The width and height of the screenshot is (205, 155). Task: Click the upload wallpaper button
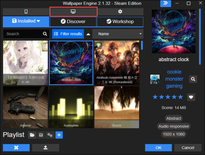(45, 148)
